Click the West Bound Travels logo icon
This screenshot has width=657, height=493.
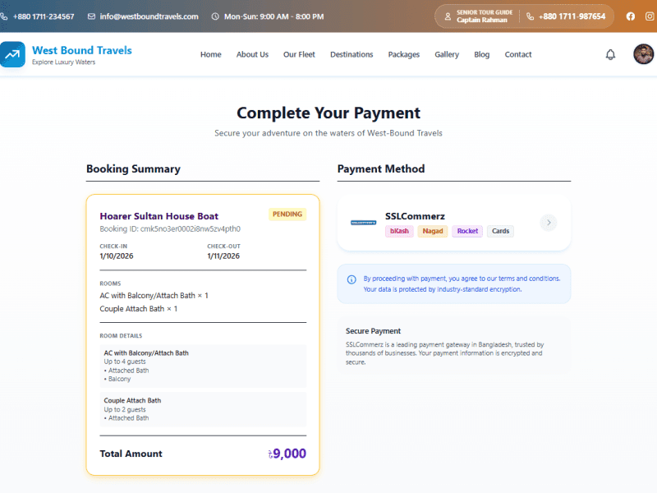(12, 54)
